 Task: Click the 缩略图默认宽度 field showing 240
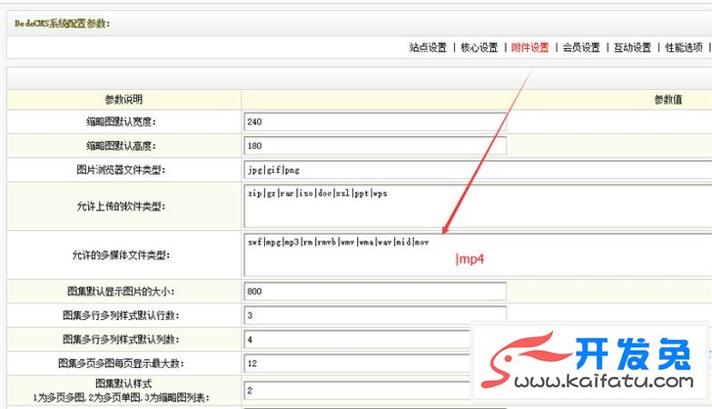[x=375, y=122]
